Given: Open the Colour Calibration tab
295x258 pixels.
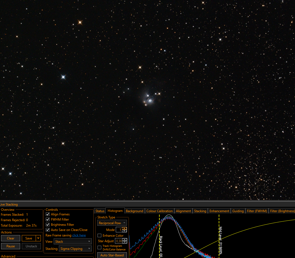Looking at the screenshot, I should click(x=159, y=211).
